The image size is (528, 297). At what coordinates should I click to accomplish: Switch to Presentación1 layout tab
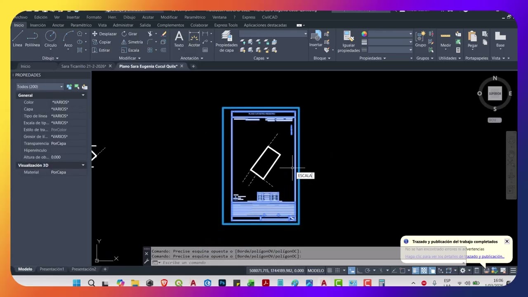click(x=52, y=269)
